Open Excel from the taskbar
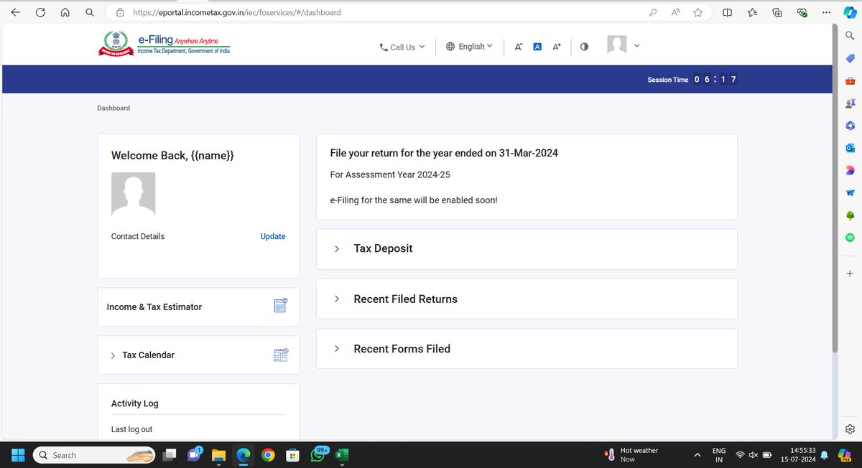Image resolution: width=862 pixels, height=468 pixels. (342, 455)
